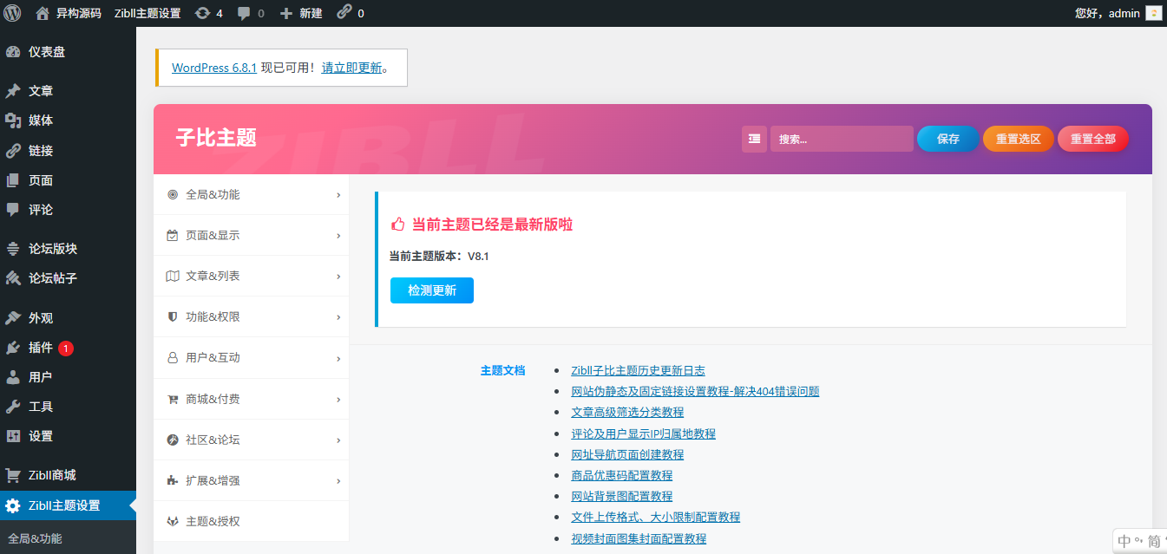
Task: Click the WordPress logo in the admin bar
Action: click(12, 13)
